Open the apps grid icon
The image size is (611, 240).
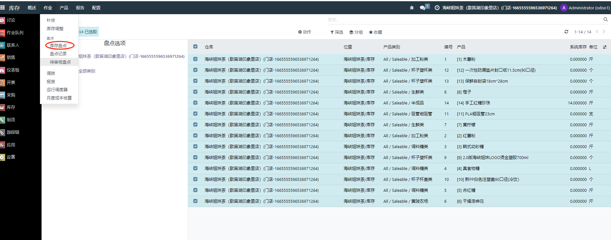pyautogui.click(x=3, y=8)
